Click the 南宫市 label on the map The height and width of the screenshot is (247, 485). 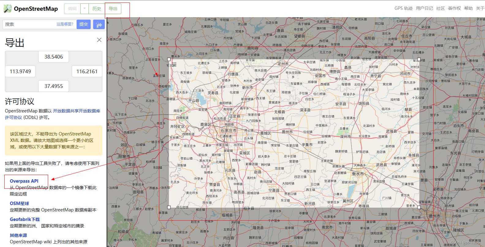pos(327,227)
